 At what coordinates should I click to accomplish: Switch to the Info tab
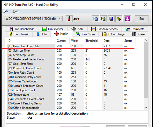(x=41, y=34)
